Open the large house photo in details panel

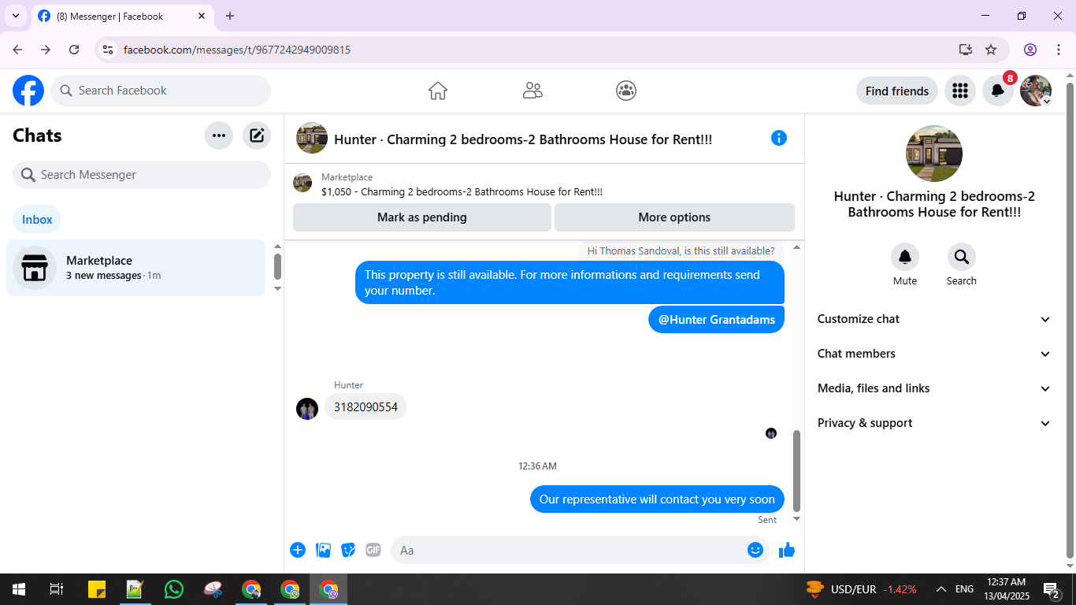pos(934,154)
